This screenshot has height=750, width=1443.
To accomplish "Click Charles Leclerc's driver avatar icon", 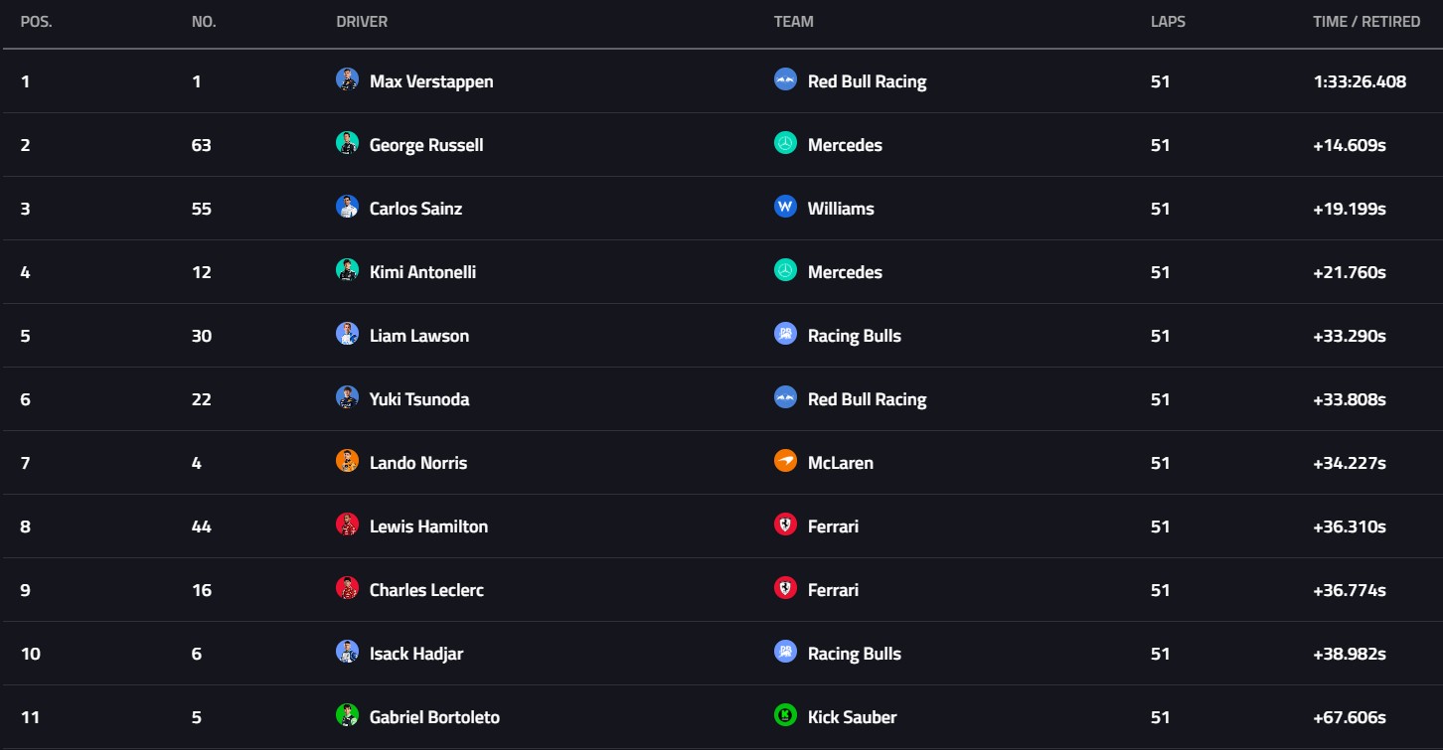I will pyautogui.click(x=347, y=588).
